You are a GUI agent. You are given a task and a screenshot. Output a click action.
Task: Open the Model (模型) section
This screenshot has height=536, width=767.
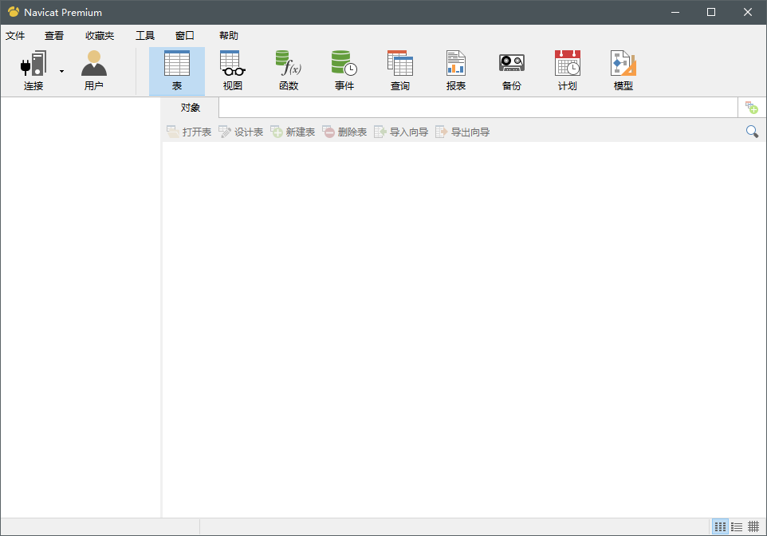(623, 70)
